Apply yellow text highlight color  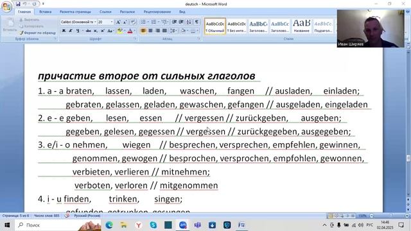pyautogui.click(x=119, y=31)
